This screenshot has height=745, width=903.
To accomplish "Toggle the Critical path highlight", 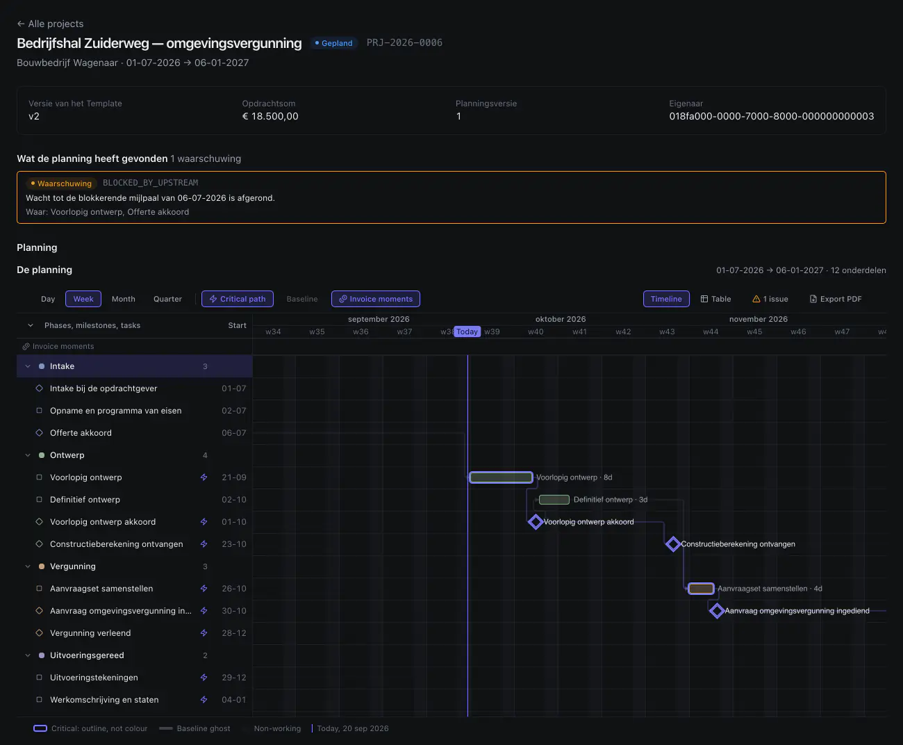I will [238, 299].
